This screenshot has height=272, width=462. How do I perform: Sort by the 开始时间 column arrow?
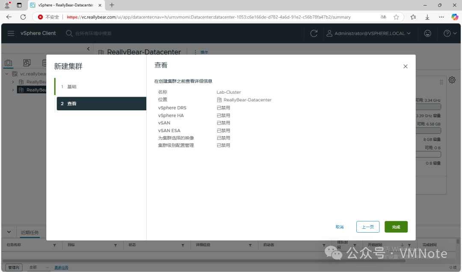[x=402, y=245]
